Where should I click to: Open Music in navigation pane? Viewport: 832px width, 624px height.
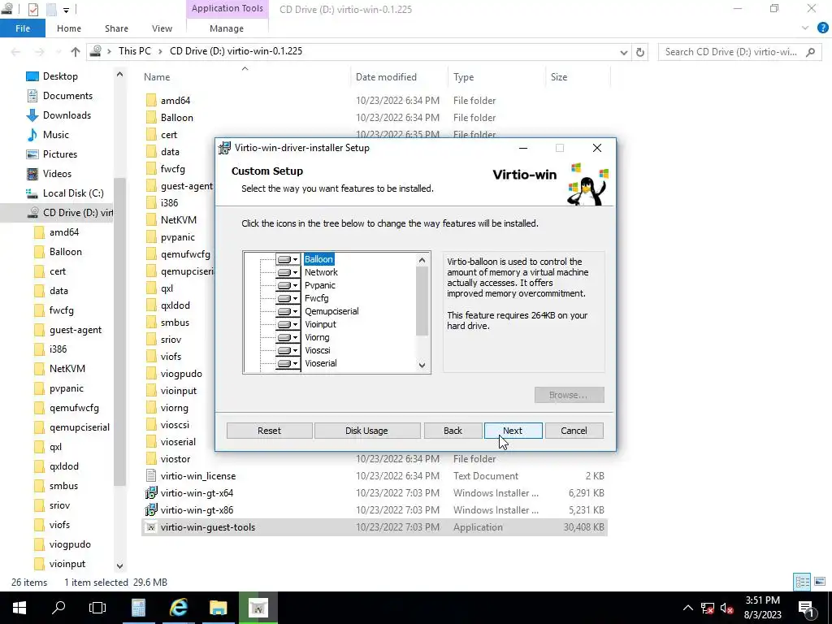[56, 135]
